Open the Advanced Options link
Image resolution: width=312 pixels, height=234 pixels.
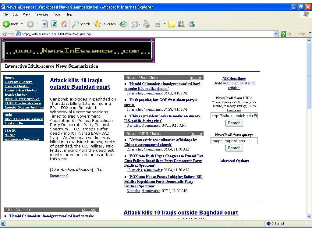click(234, 161)
